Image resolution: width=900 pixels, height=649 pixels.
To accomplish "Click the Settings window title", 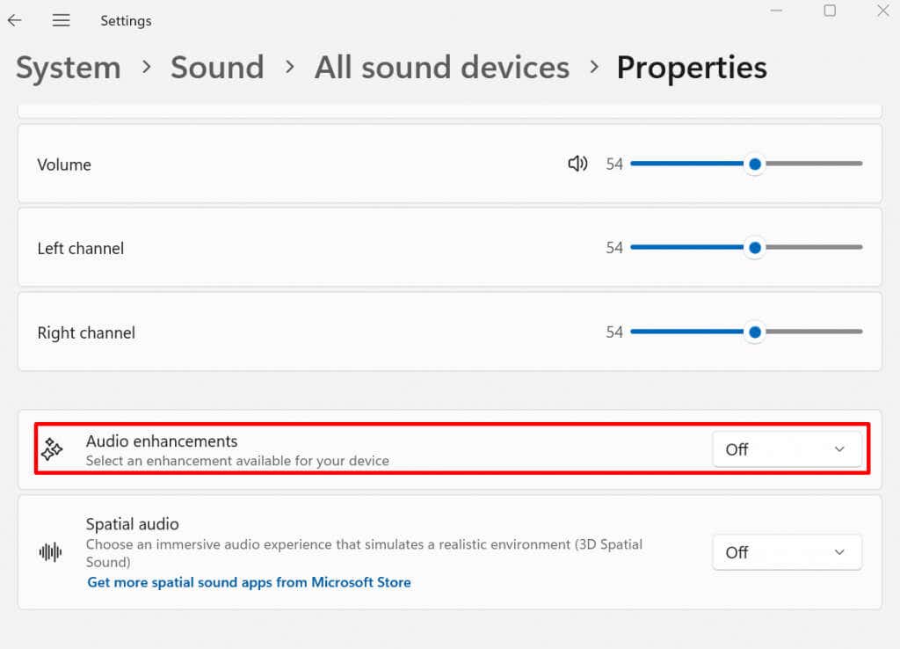I will (126, 20).
